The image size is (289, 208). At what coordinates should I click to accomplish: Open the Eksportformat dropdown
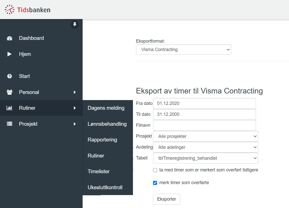point(184,50)
